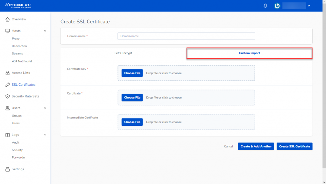Click the SSL Certificates key icon
This screenshot has height=184, width=326.
8,85
